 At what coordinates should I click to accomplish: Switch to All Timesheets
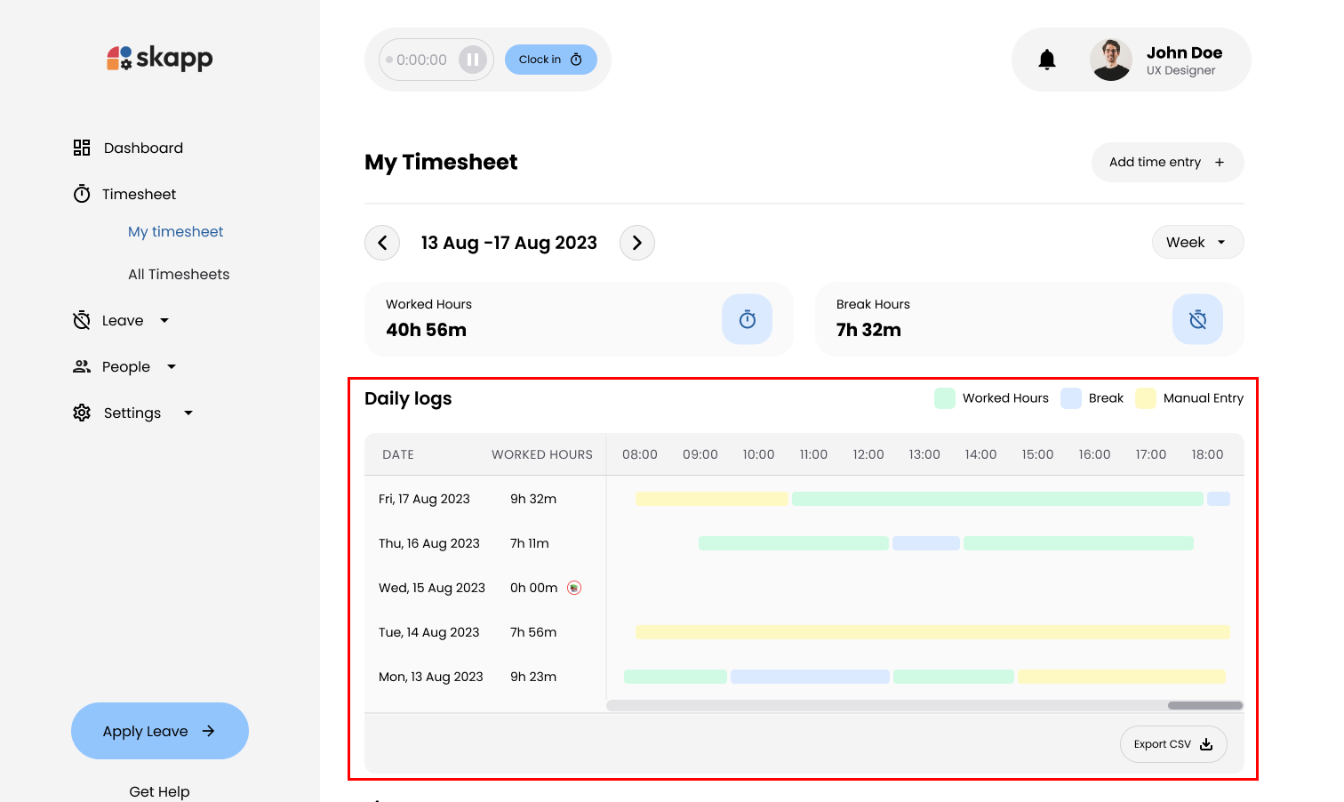tap(179, 274)
